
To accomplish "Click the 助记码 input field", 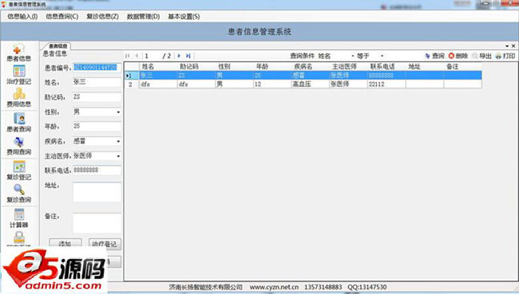I will (97, 96).
